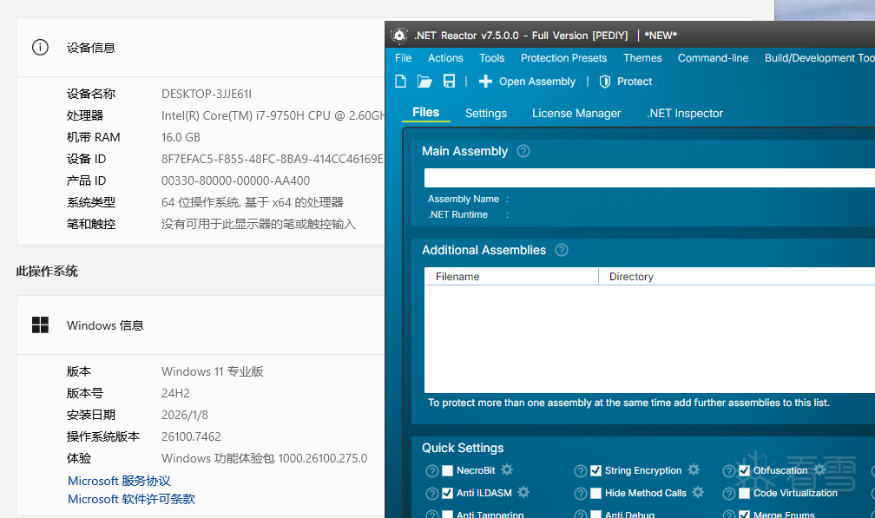Click the New file icon in .NET Reactor toolbar
Viewport: 875px width, 518px height.
pos(401,82)
